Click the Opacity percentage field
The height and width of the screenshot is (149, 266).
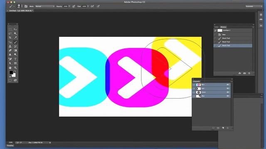(x=65, y=6)
